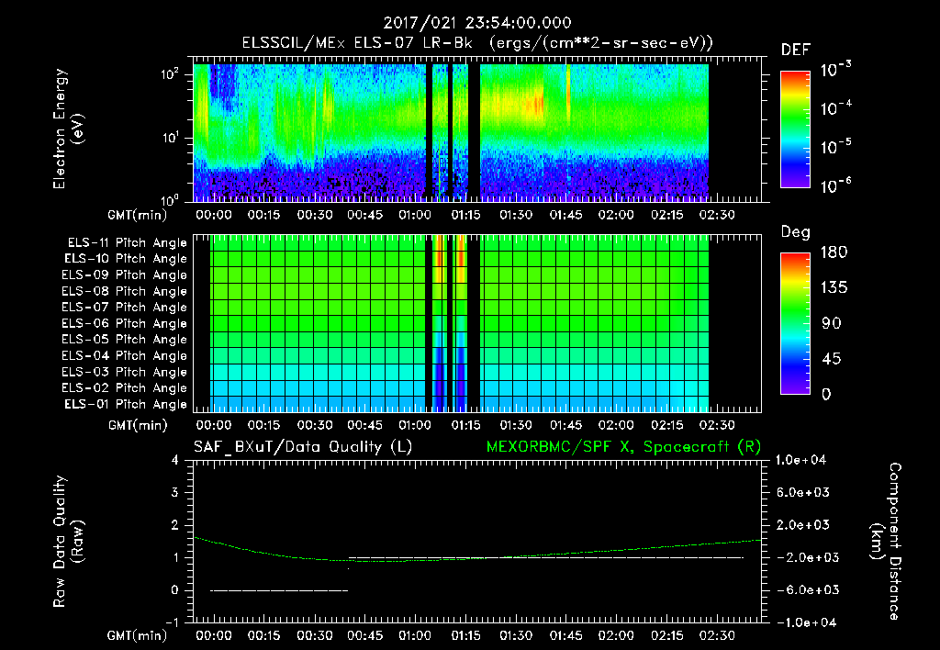
Task: Click the Component Distance (km) axis label
Action: click(886, 541)
